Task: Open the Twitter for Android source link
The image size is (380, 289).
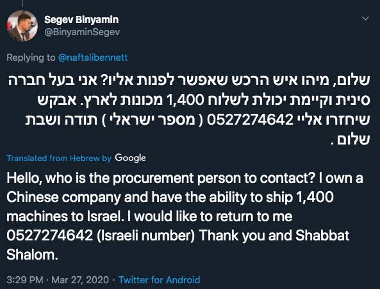Action: 159,280
